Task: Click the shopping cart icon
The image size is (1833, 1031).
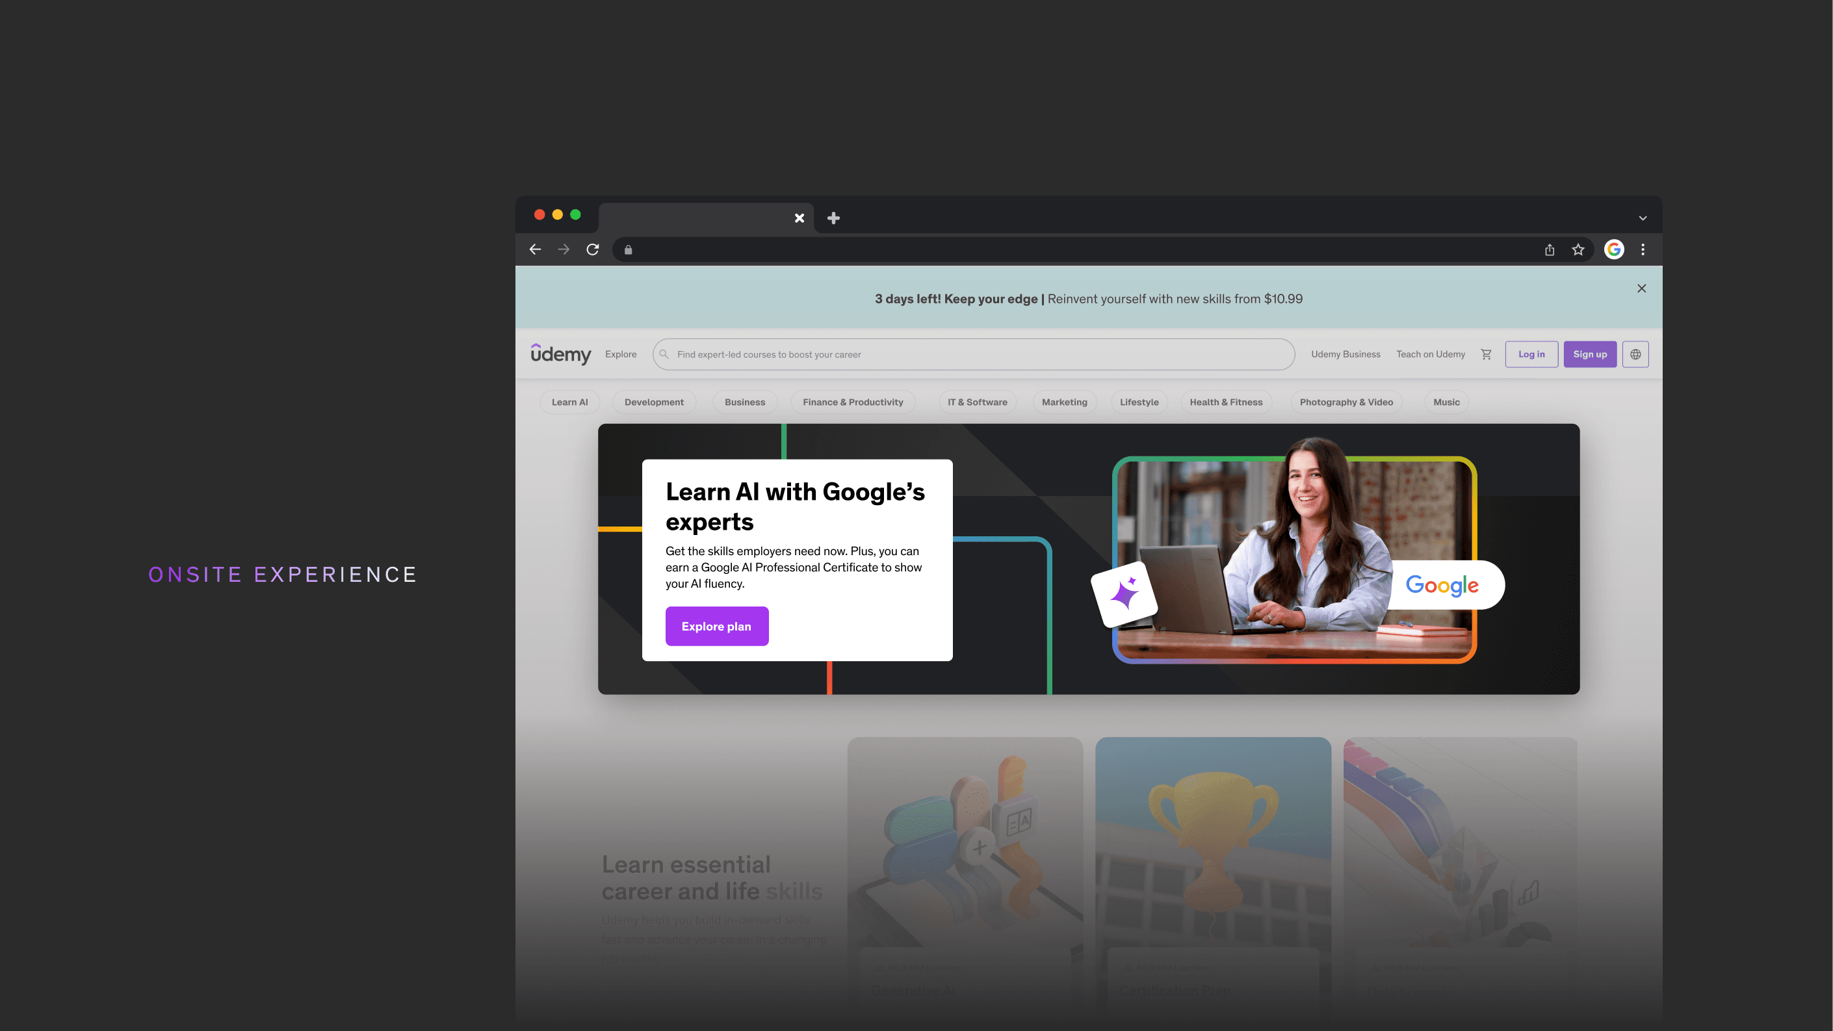Action: click(1486, 354)
